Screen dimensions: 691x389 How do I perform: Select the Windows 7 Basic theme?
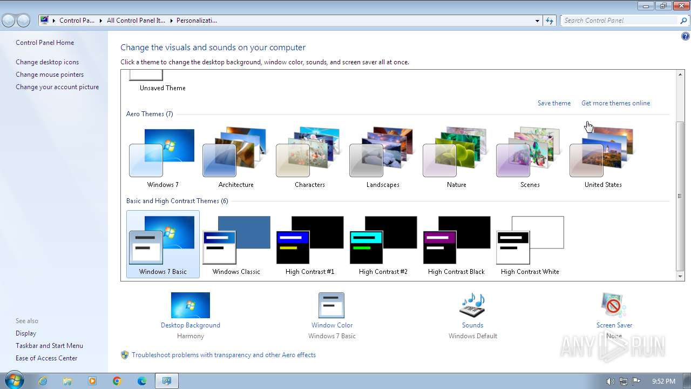(162, 244)
